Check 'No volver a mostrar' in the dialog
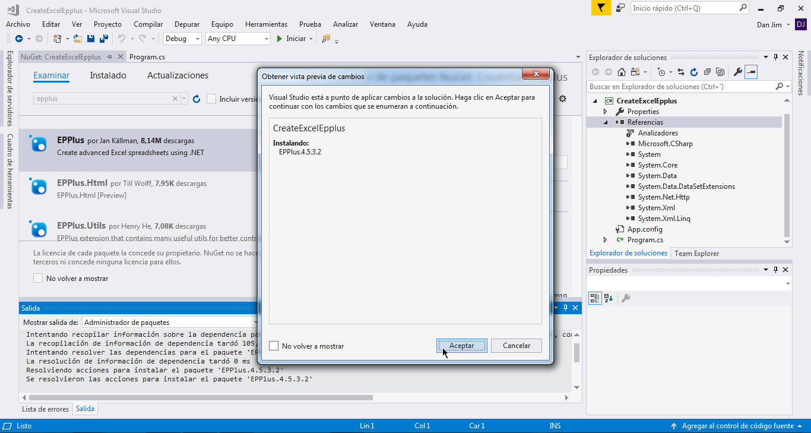811x433 pixels. [274, 346]
